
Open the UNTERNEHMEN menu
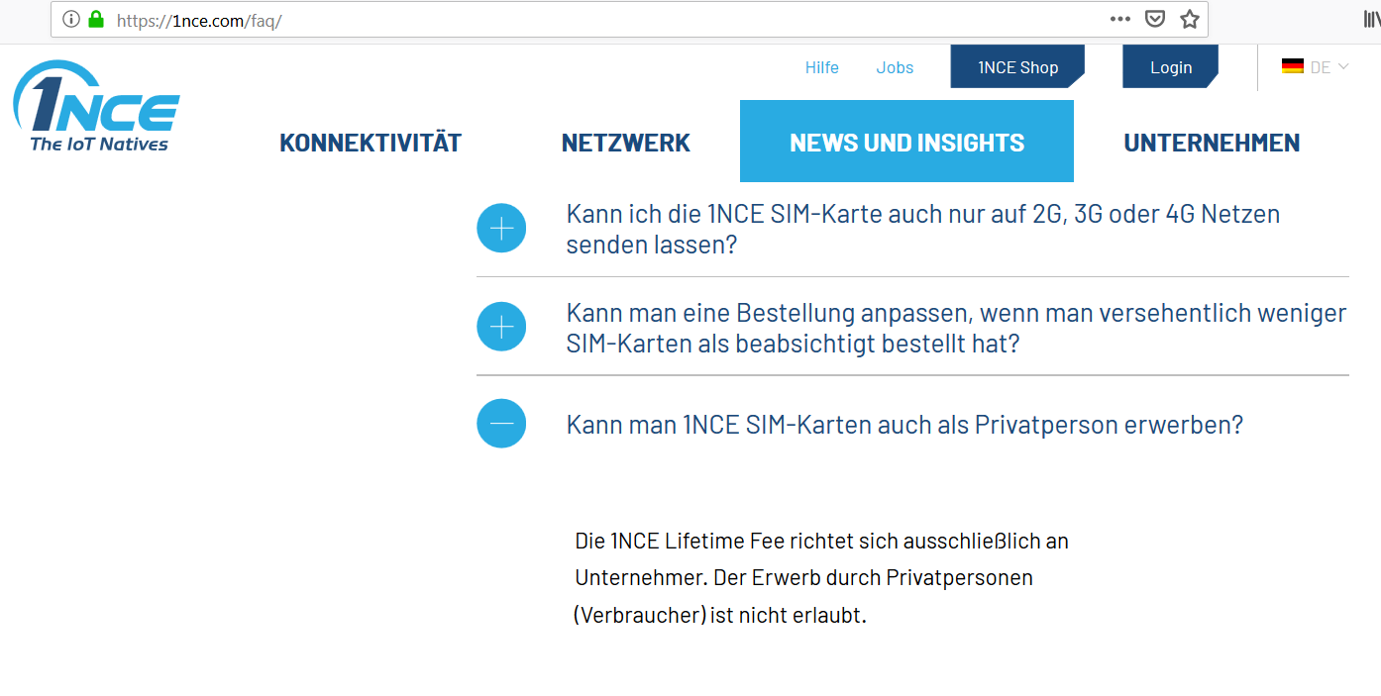[1212, 143]
